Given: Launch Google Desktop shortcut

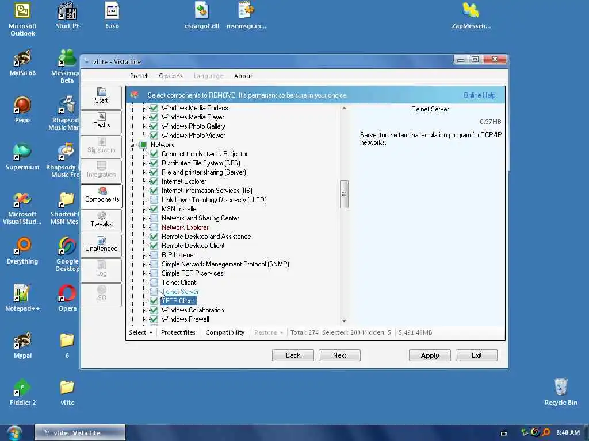Looking at the screenshot, I should coord(67,255).
